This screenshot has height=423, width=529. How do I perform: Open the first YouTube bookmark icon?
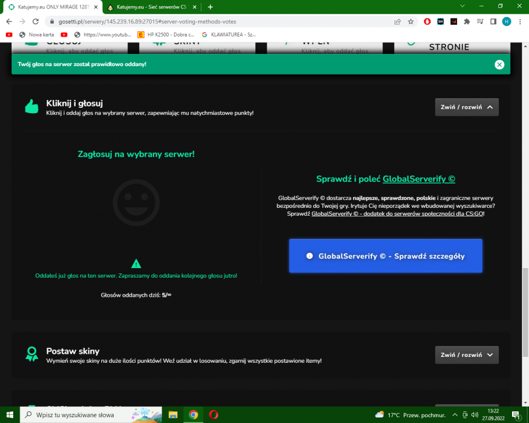[9, 34]
